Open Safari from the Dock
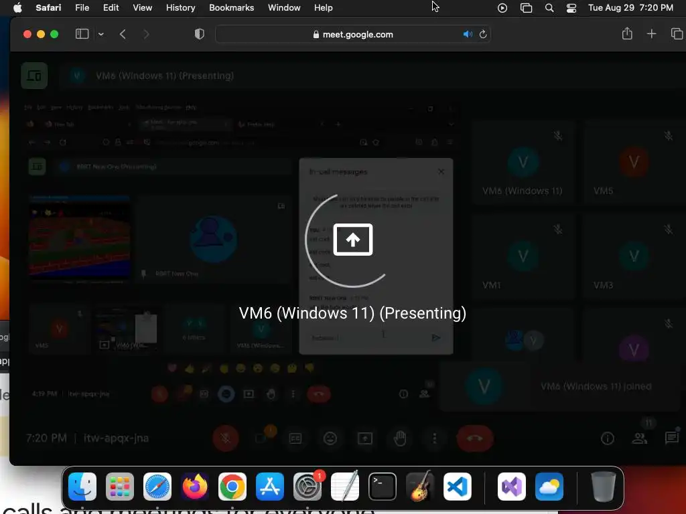 tap(157, 487)
